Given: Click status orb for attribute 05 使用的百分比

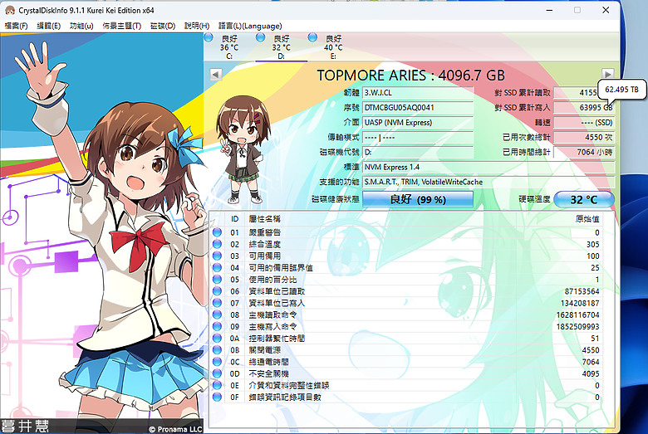Looking at the screenshot, I should pyautogui.click(x=217, y=280).
